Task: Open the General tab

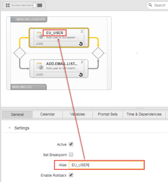Action: click(17, 114)
